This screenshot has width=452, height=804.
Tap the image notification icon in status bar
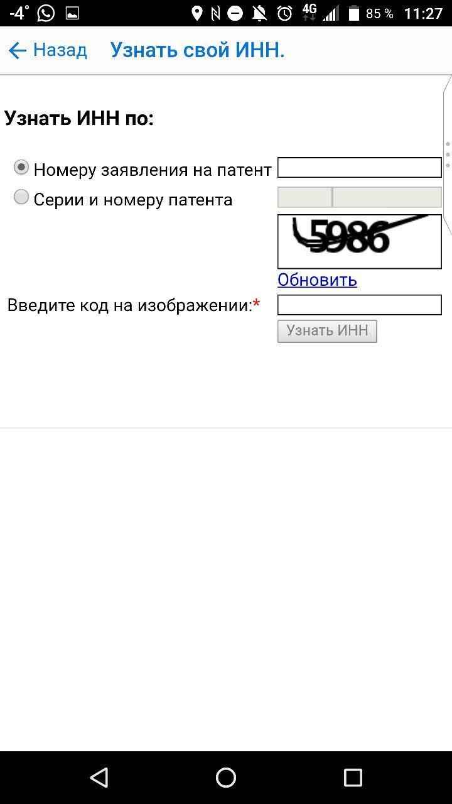click(x=72, y=13)
